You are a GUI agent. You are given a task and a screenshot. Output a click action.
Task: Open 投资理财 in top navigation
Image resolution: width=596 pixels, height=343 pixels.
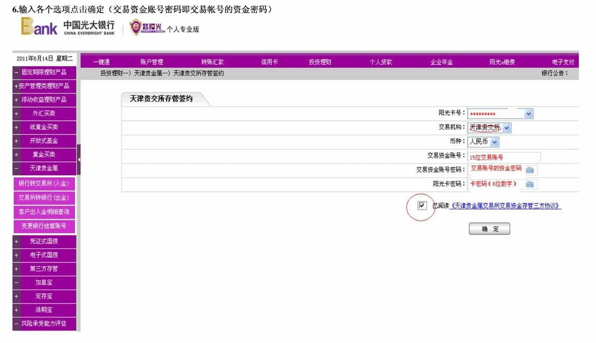(320, 62)
